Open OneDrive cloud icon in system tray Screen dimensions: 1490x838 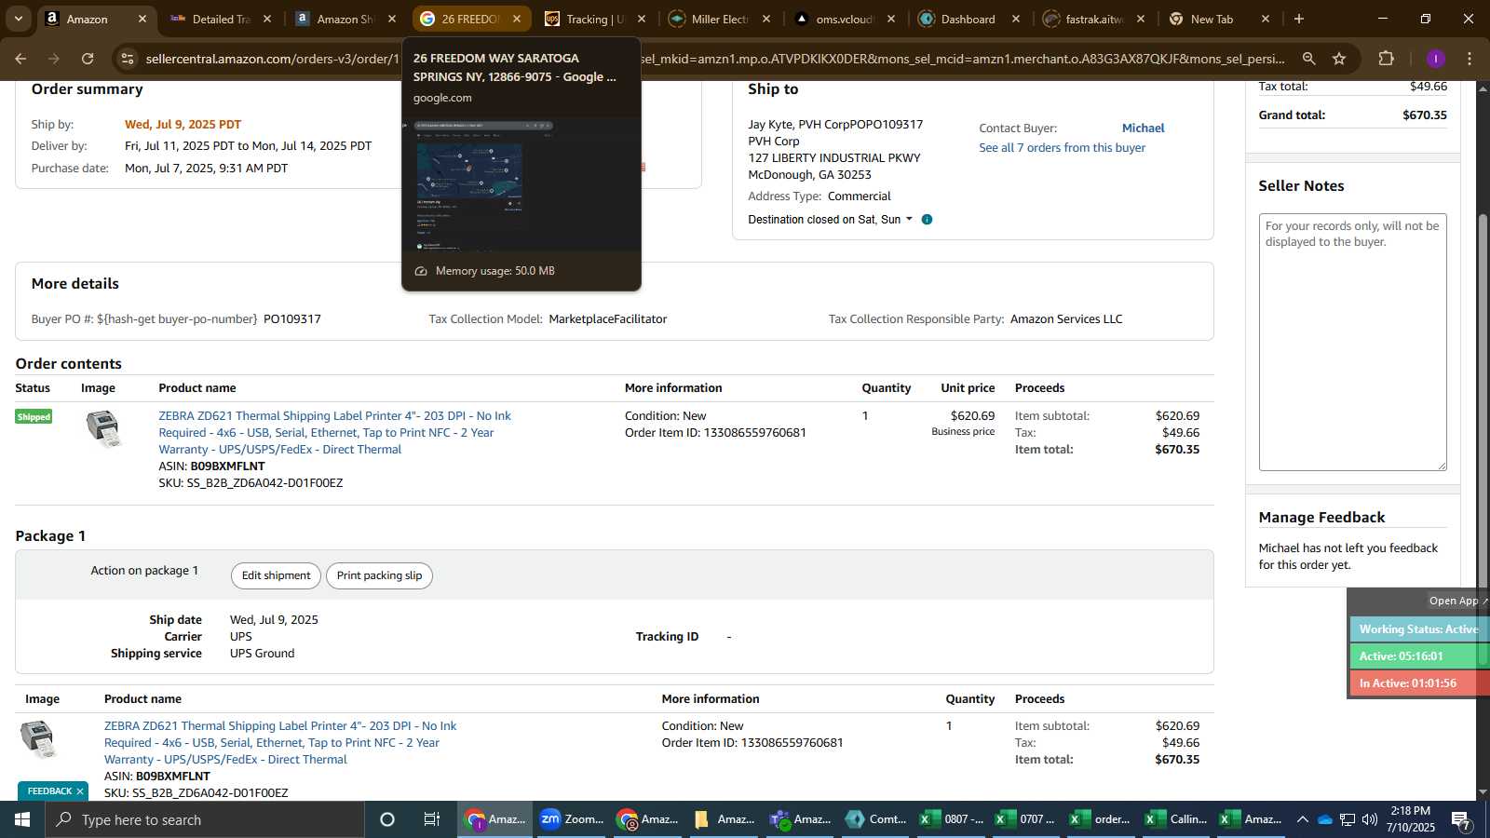pyautogui.click(x=1324, y=819)
